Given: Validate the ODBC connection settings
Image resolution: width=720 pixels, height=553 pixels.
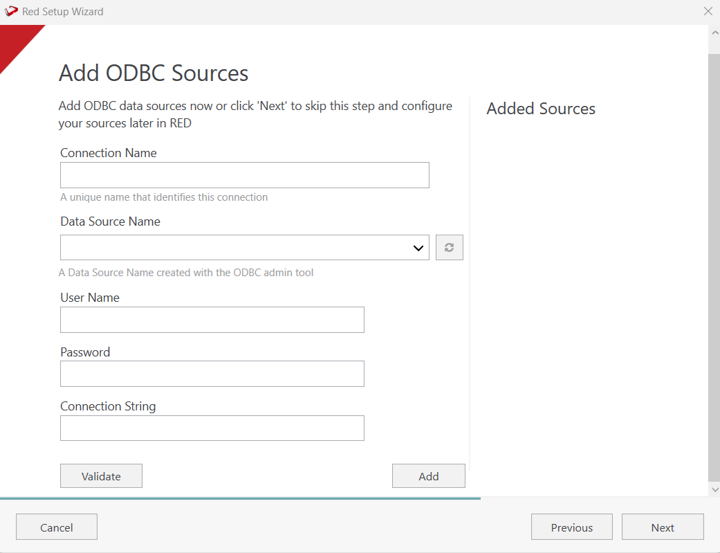Looking at the screenshot, I should click(101, 476).
